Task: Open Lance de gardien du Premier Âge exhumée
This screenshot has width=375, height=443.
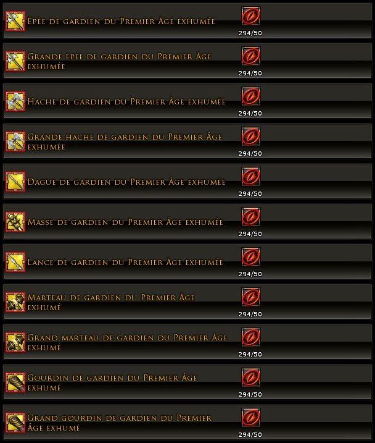Action: [125, 262]
